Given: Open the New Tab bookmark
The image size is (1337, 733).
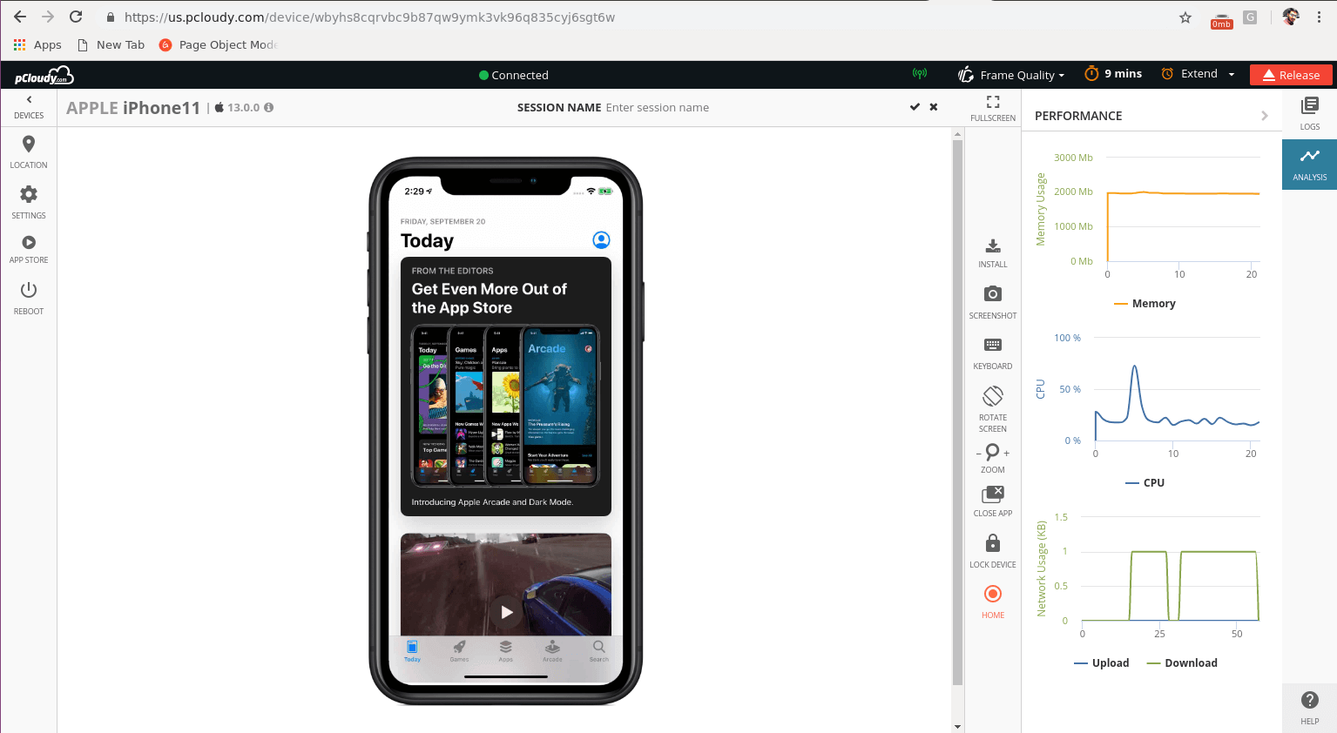Looking at the screenshot, I should [111, 44].
